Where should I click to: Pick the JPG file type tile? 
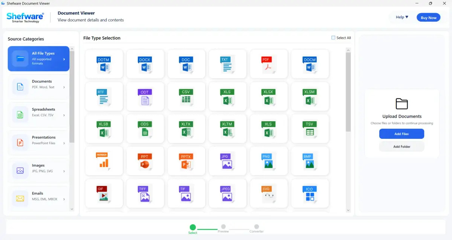tap(228, 161)
